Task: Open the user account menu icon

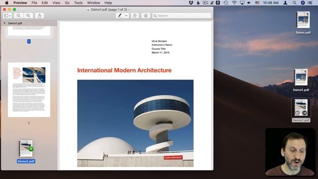Action: (x=285, y=2)
